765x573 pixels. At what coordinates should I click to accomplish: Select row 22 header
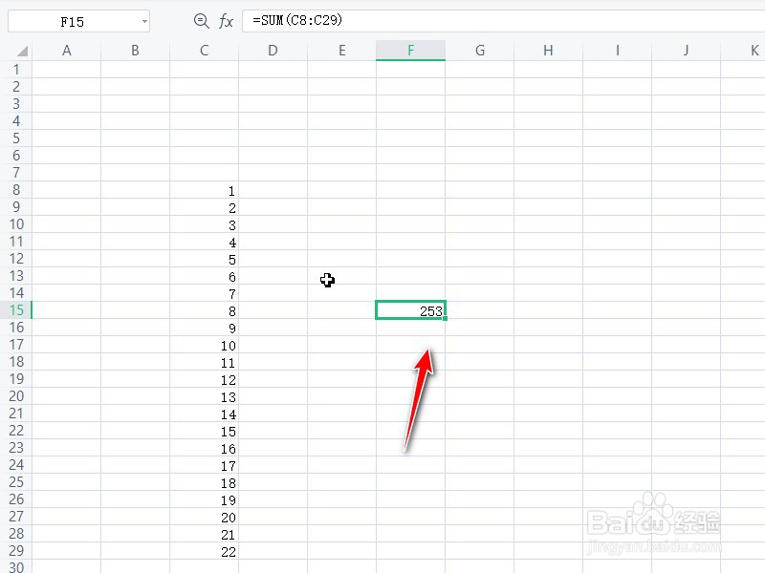pos(16,431)
